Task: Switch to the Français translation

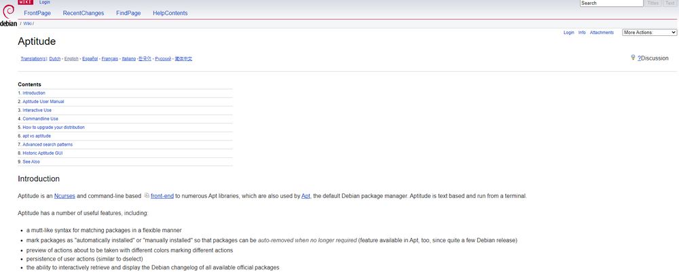Action: click(110, 59)
